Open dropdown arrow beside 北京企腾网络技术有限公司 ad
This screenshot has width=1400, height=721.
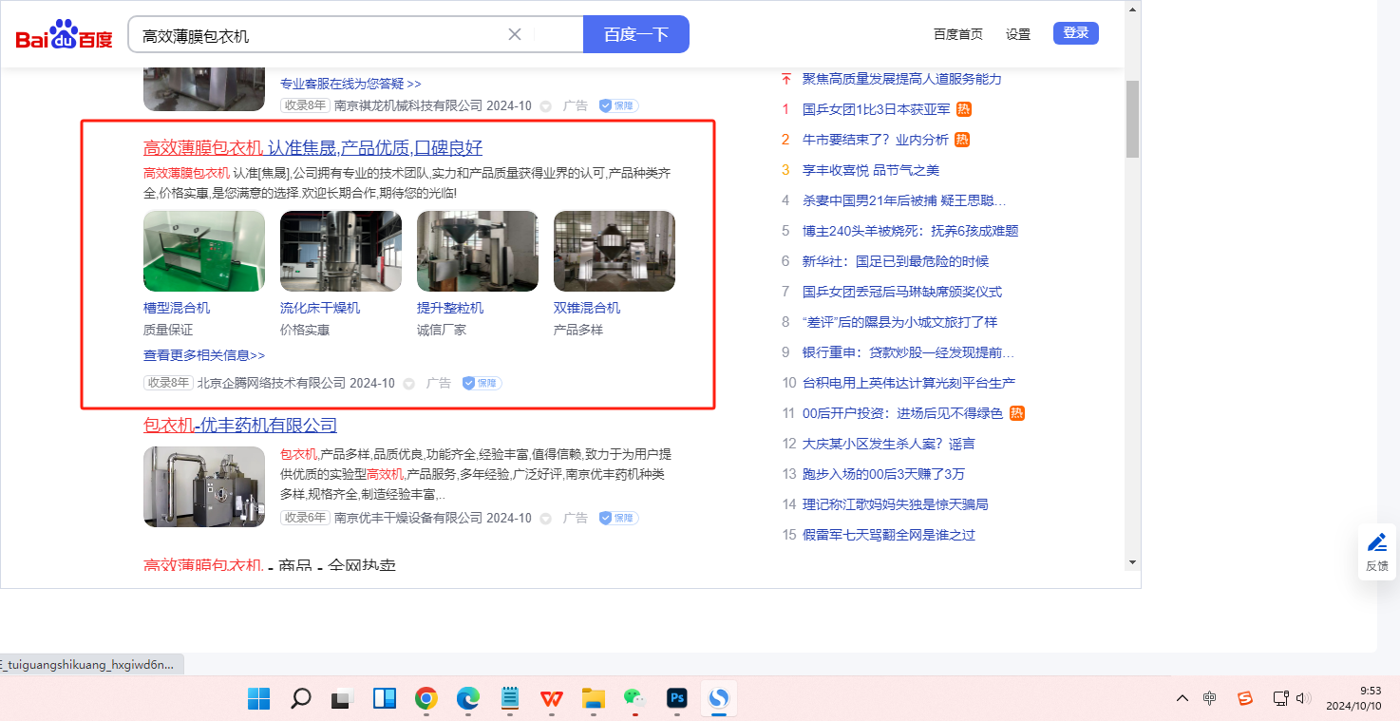(409, 384)
